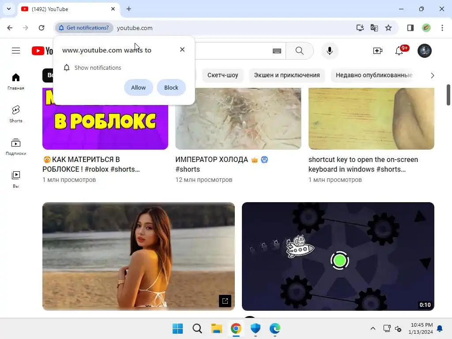
Task: Show more filter chips with right chevron
Action: coord(433,75)
